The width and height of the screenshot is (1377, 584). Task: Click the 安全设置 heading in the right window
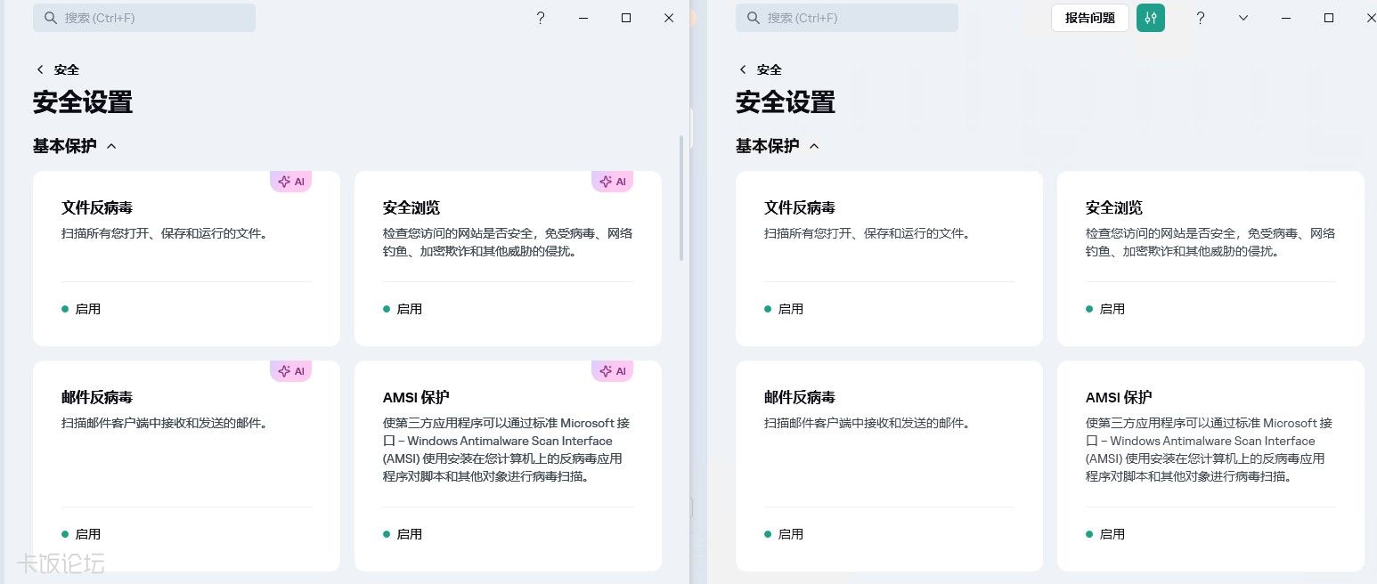[786, 102]
